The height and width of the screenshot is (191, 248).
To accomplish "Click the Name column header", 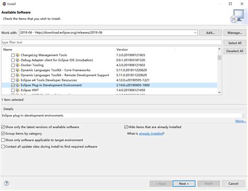I will coord(59,50).
